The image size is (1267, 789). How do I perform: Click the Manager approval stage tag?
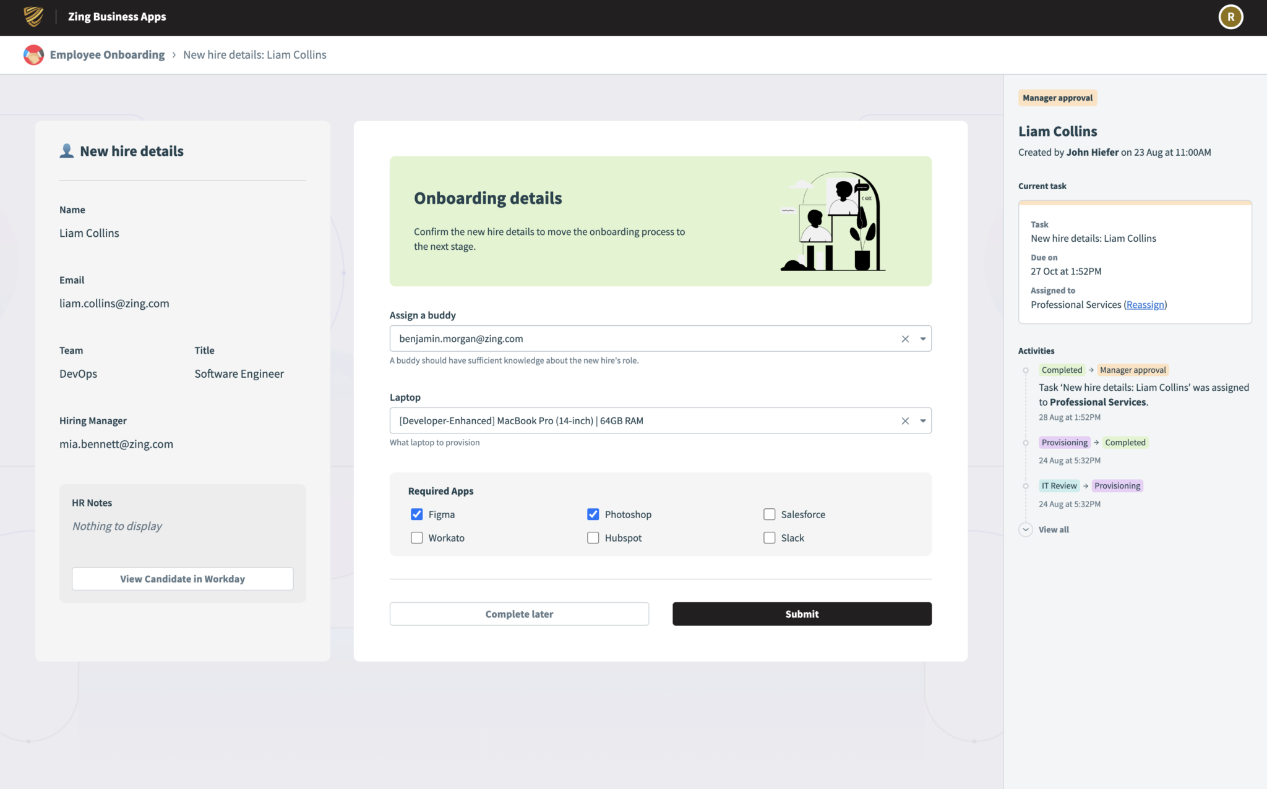coord(1057,98)
